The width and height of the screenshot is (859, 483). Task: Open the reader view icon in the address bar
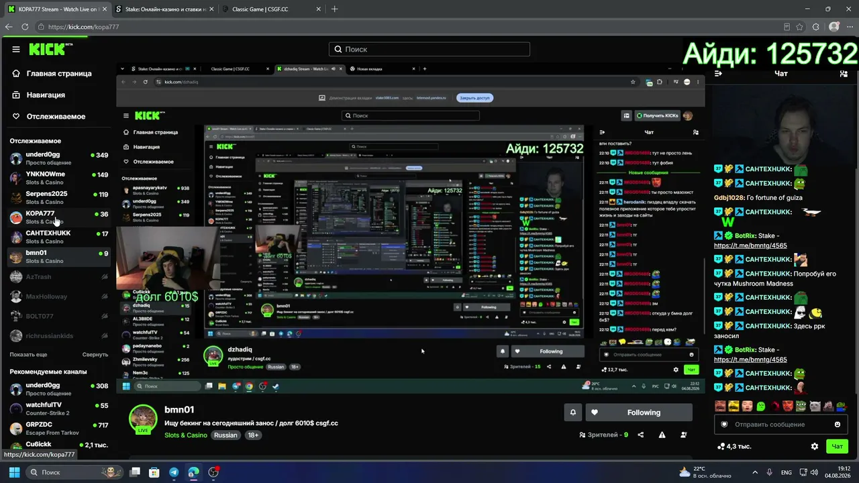click(x=787, y=27)
